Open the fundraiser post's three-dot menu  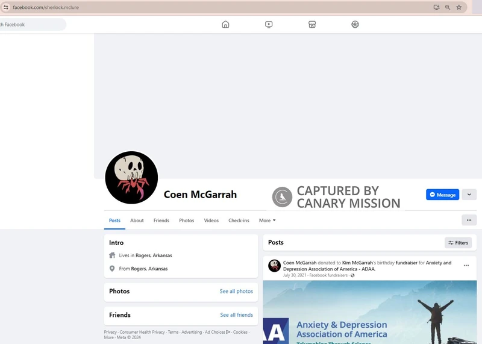pyautogui.click(x=466, y=265)
